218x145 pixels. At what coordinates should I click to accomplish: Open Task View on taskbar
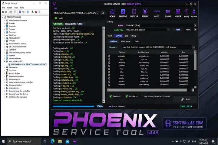pyautogui.click(x=45, y=141)
